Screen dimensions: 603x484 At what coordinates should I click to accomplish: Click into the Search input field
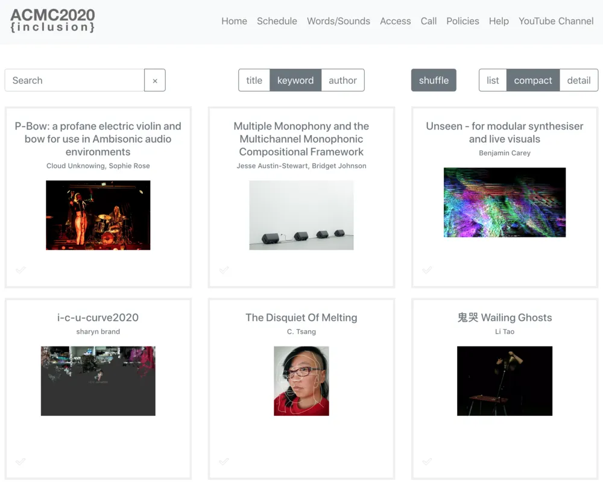pyautogui.click(x=74, y=80)
